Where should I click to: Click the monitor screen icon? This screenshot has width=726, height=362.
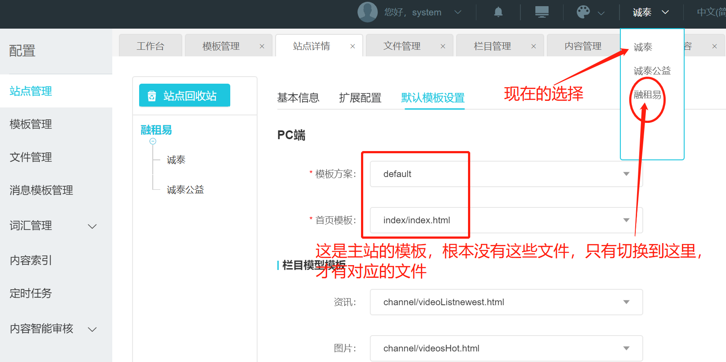[542, 12]
